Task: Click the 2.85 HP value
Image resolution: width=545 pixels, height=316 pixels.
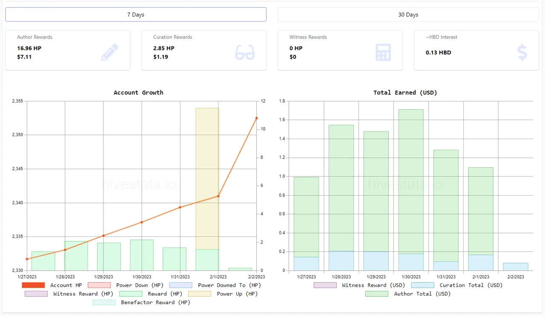Action: point(164,48)
